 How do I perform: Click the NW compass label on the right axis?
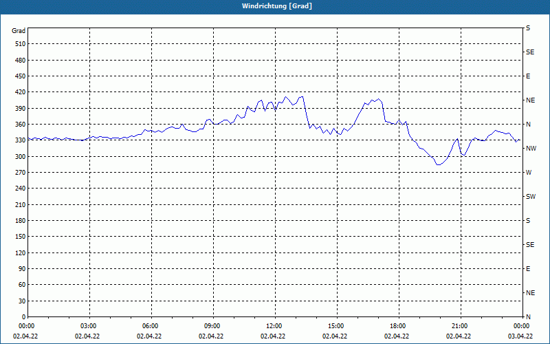point(531,149)
